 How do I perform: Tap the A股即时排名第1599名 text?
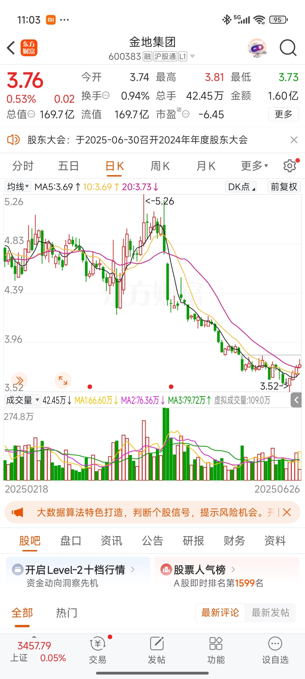[x=219, y=583]
